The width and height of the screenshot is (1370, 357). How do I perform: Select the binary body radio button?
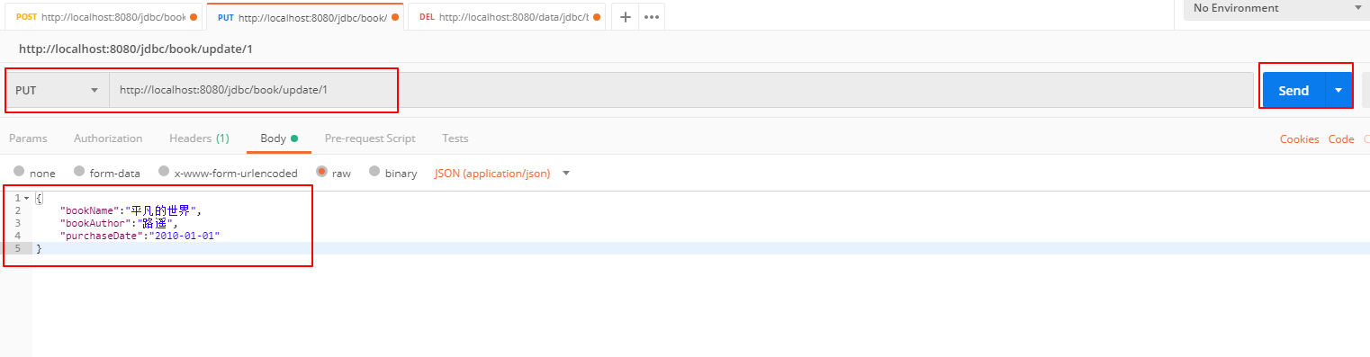[374, 172]
